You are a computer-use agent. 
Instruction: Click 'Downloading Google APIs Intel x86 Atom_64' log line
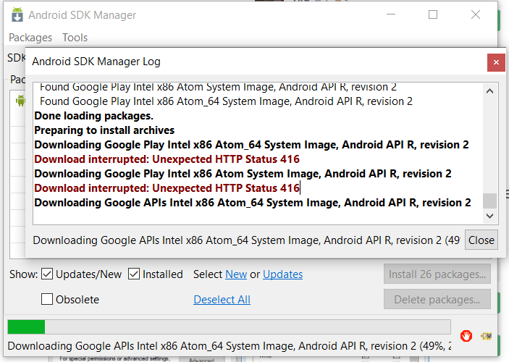coord(253,203)
